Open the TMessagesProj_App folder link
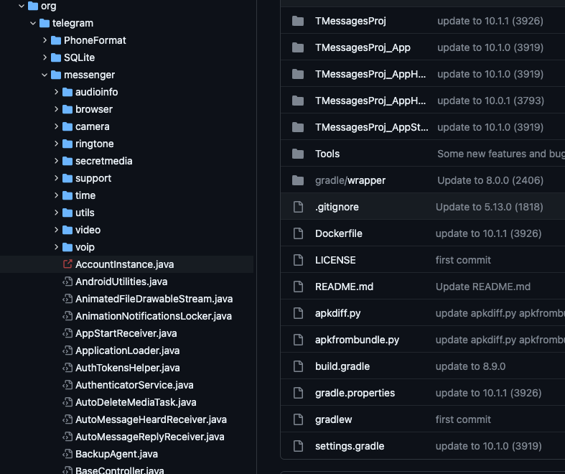565x474 pixels. click(363, 47)
